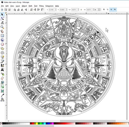Decrease the height H with down stepper
Viewport: 129px width, 127px height.
coord(93,10)
